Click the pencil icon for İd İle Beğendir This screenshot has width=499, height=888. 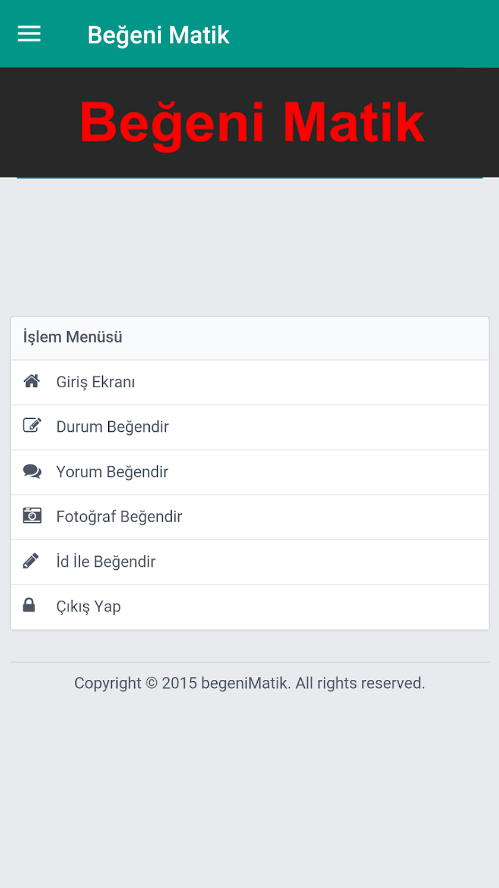(x=31, y=561)
